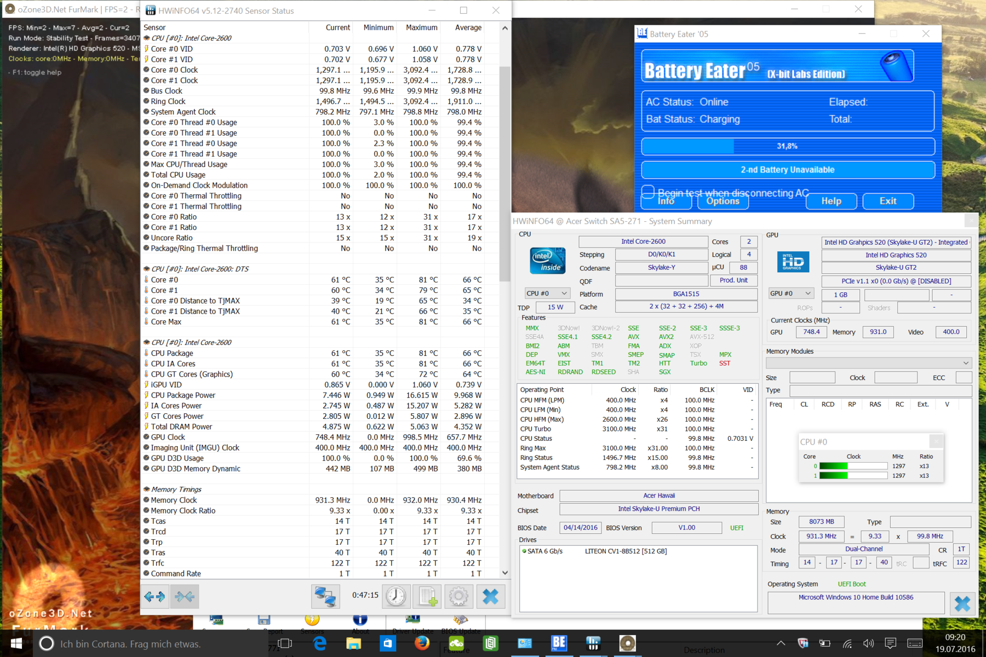Viewport: 986px width, 657px height.
Task: Launch Microsoft Edge from the taskbar
Action: [x=319, y=643]
